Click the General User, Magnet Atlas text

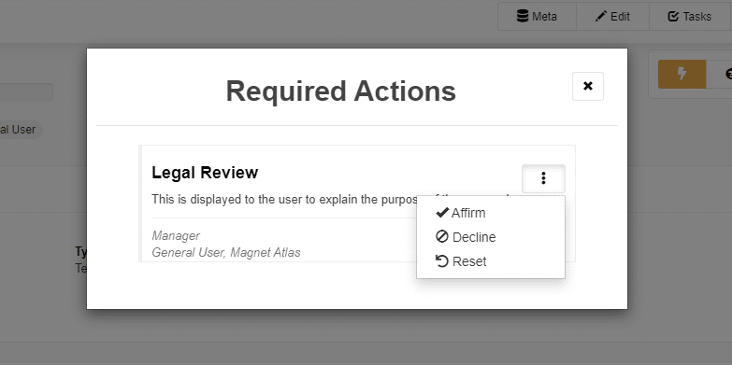coord(226,253)
